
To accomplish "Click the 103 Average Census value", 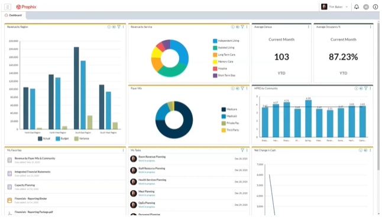I will [281, 57].
